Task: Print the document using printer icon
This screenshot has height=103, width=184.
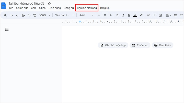Action: 23,15
